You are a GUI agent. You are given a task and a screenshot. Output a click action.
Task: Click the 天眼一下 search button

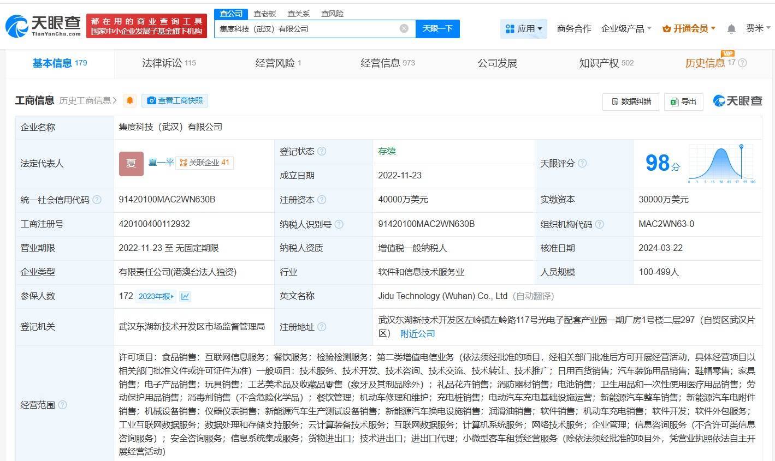point(437,28)
